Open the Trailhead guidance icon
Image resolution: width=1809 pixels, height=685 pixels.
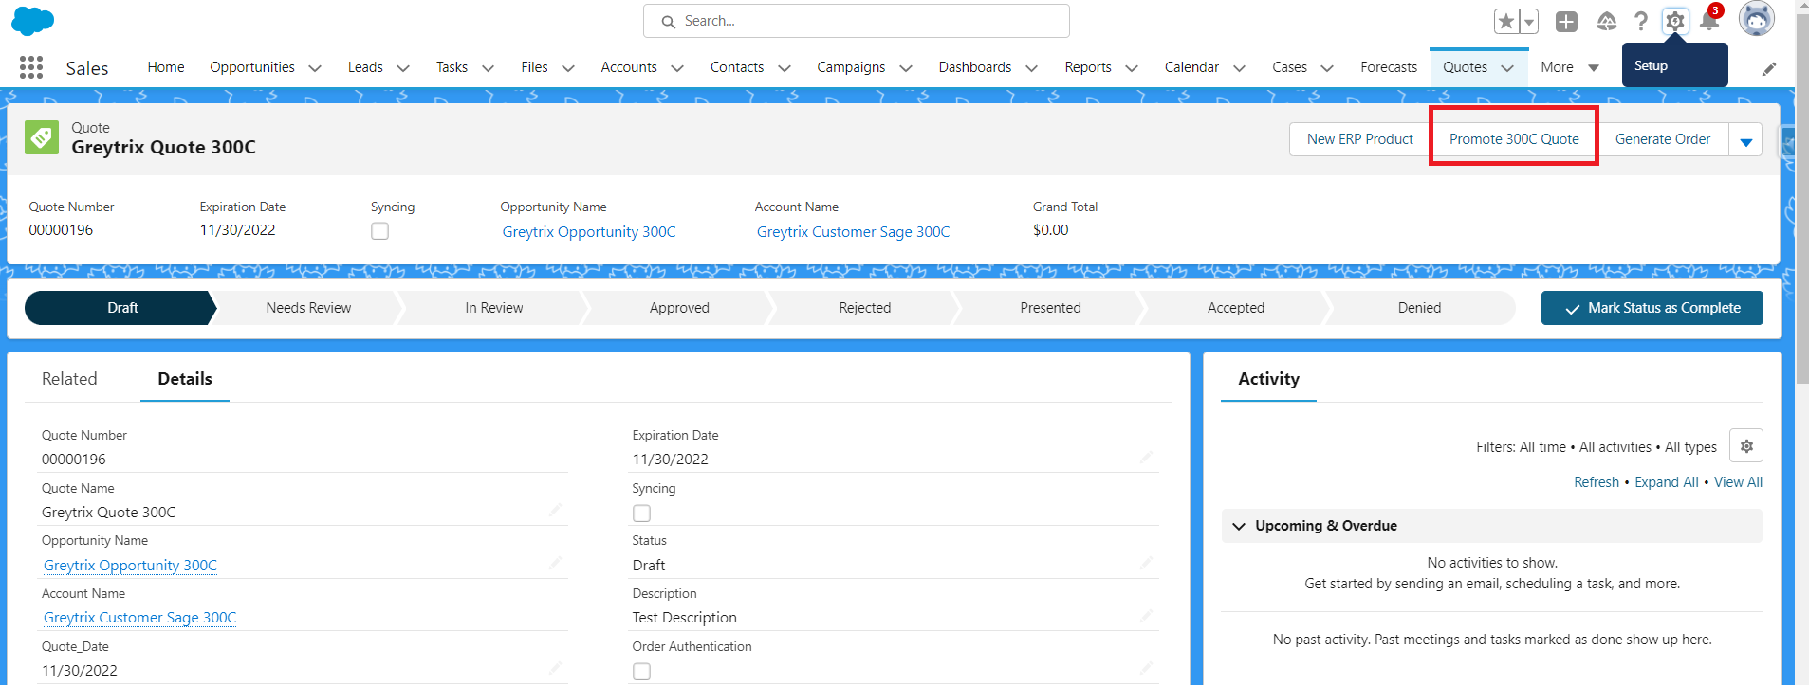pyautogui.click(x=1606, y=21)
